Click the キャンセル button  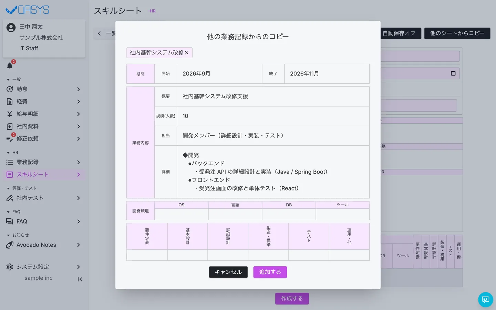[x=228, y=272]
